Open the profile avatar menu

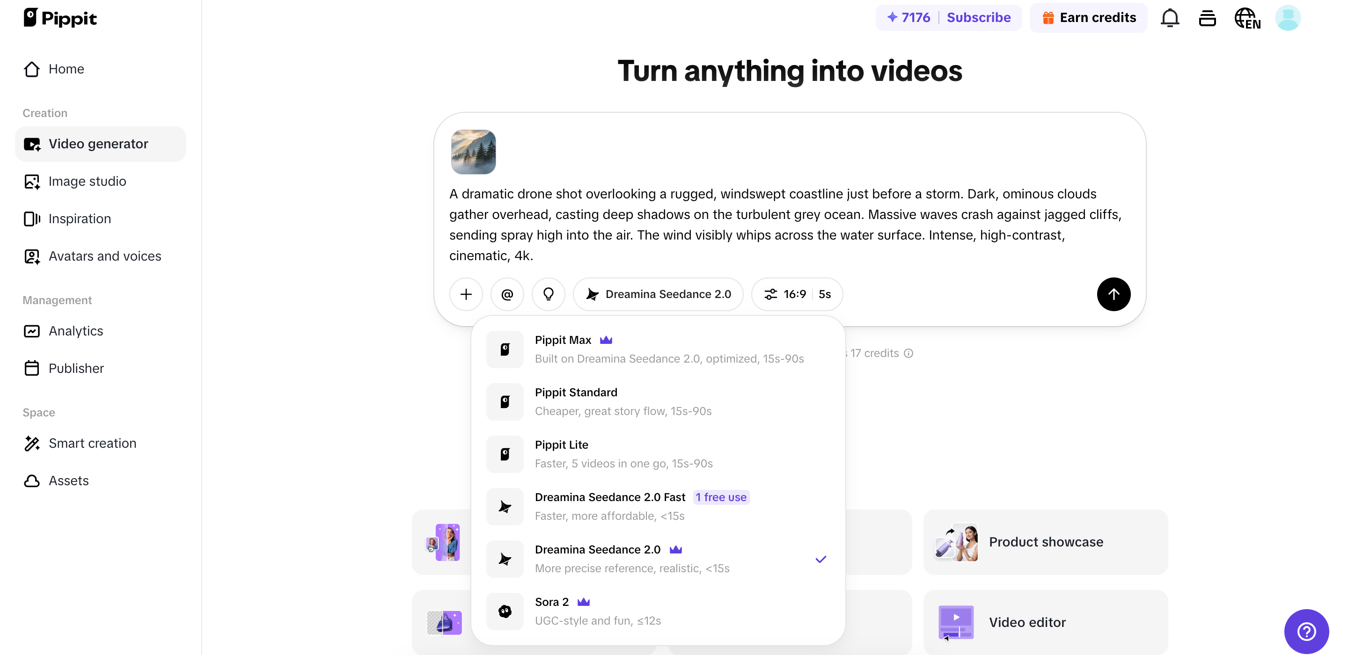tap(1288, 17)
